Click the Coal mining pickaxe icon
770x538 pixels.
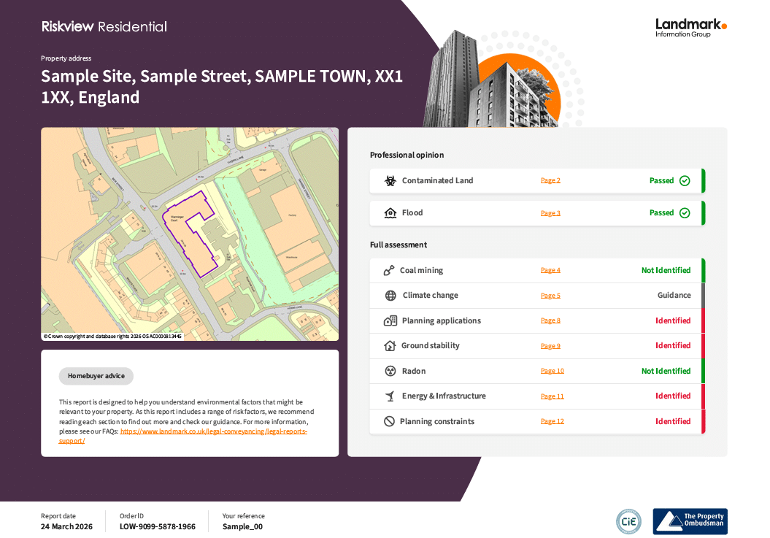(389, 271)
